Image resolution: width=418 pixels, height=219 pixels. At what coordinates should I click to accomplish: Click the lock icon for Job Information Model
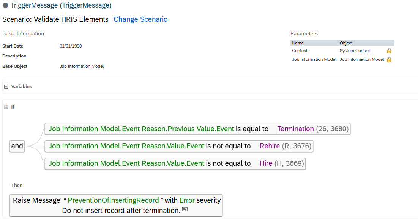tap(389, 59)
